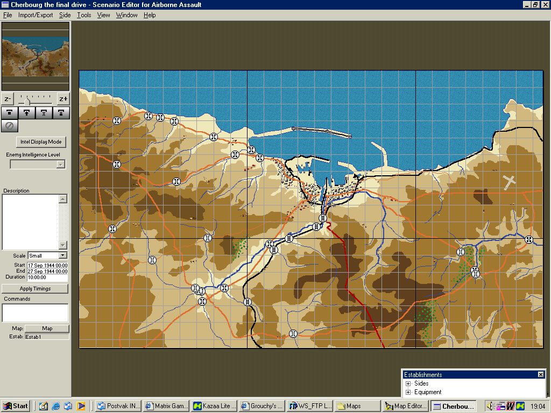Click inside the Commands box
Viewport: 551px width, 413px height.
tap(35, 313)
